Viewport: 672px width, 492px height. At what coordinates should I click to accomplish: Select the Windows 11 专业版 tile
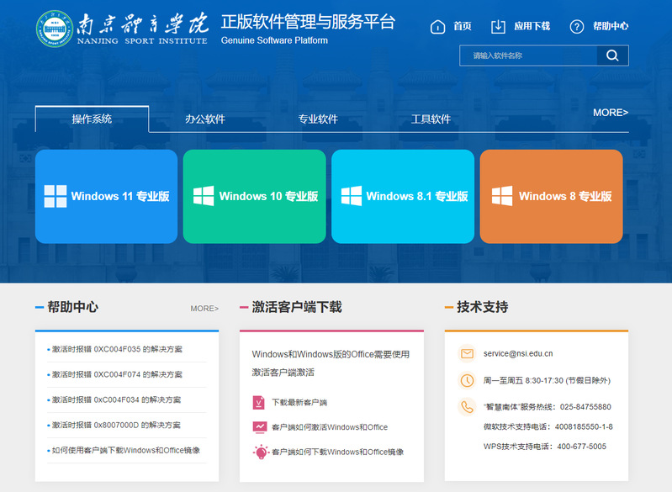point(107,197)
